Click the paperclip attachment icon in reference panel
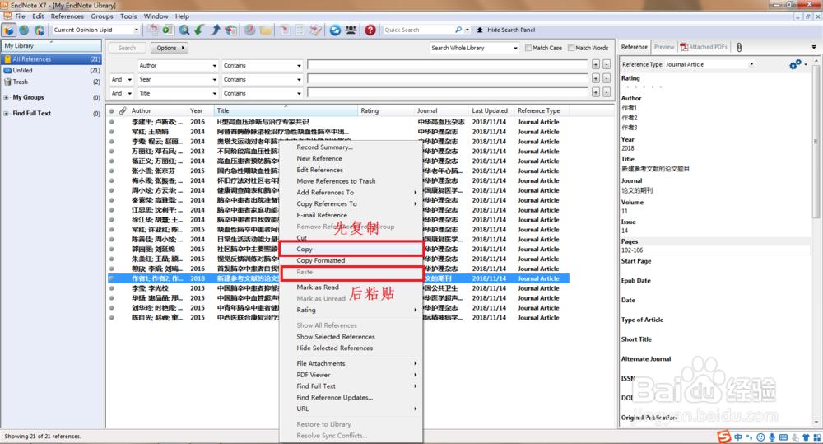The height and width of the screenshot is (444, 823). [739, 47]
